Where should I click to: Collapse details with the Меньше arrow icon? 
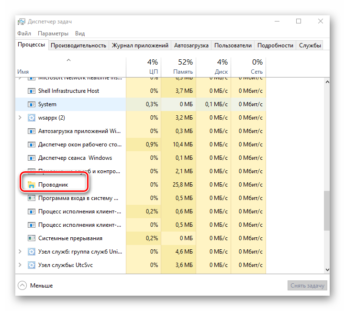[x=22, y=286]
